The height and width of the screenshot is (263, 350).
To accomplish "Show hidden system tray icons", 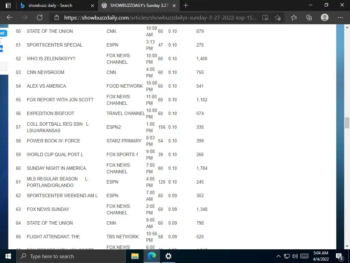I will pyautogui.click(x=278, y=256).
